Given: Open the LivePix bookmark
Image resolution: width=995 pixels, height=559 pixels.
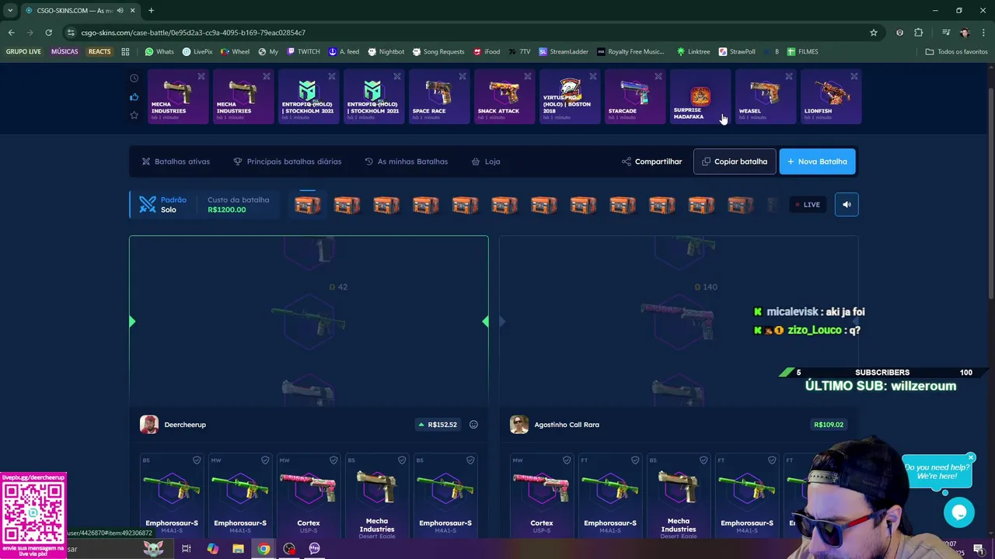Looking at the screenshot, I should pos(197,52).
